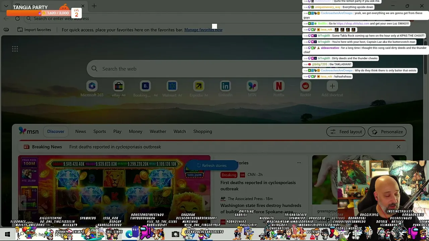Switch to the Sports tab
The image size is (429, 241).
[x=100, y=132]
